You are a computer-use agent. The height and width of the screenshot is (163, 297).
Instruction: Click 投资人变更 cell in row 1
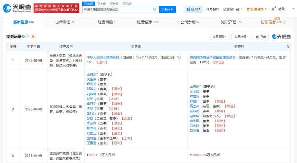pos(66,60)
